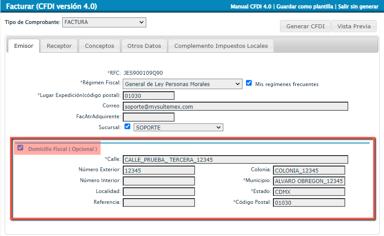
Task: Click Guardar como plantilla link
Action: pyautogui.click(x=305, y=7)
